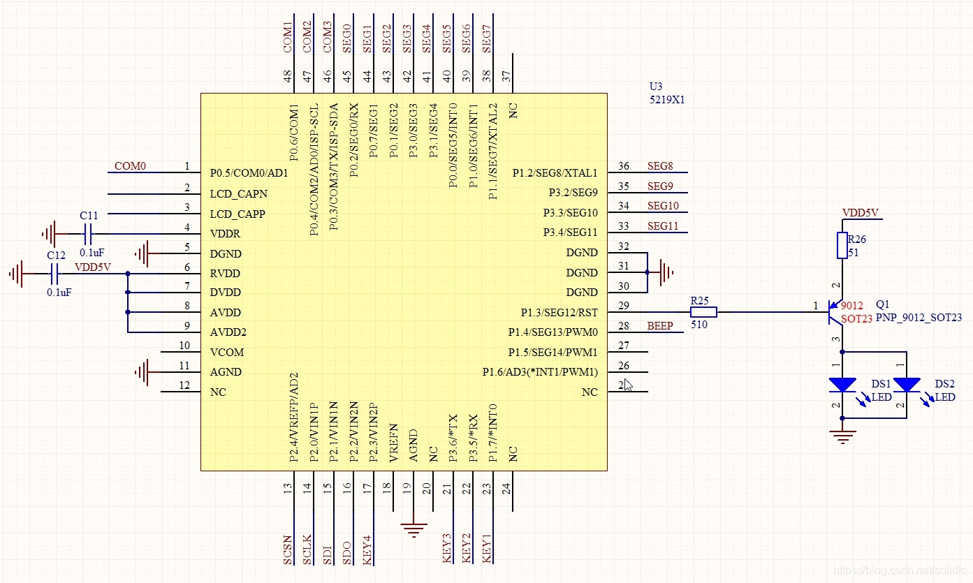Select ground symbol on pin 11 AGND
The width and height of the screenshot is (973, 583).
[142, 372]
